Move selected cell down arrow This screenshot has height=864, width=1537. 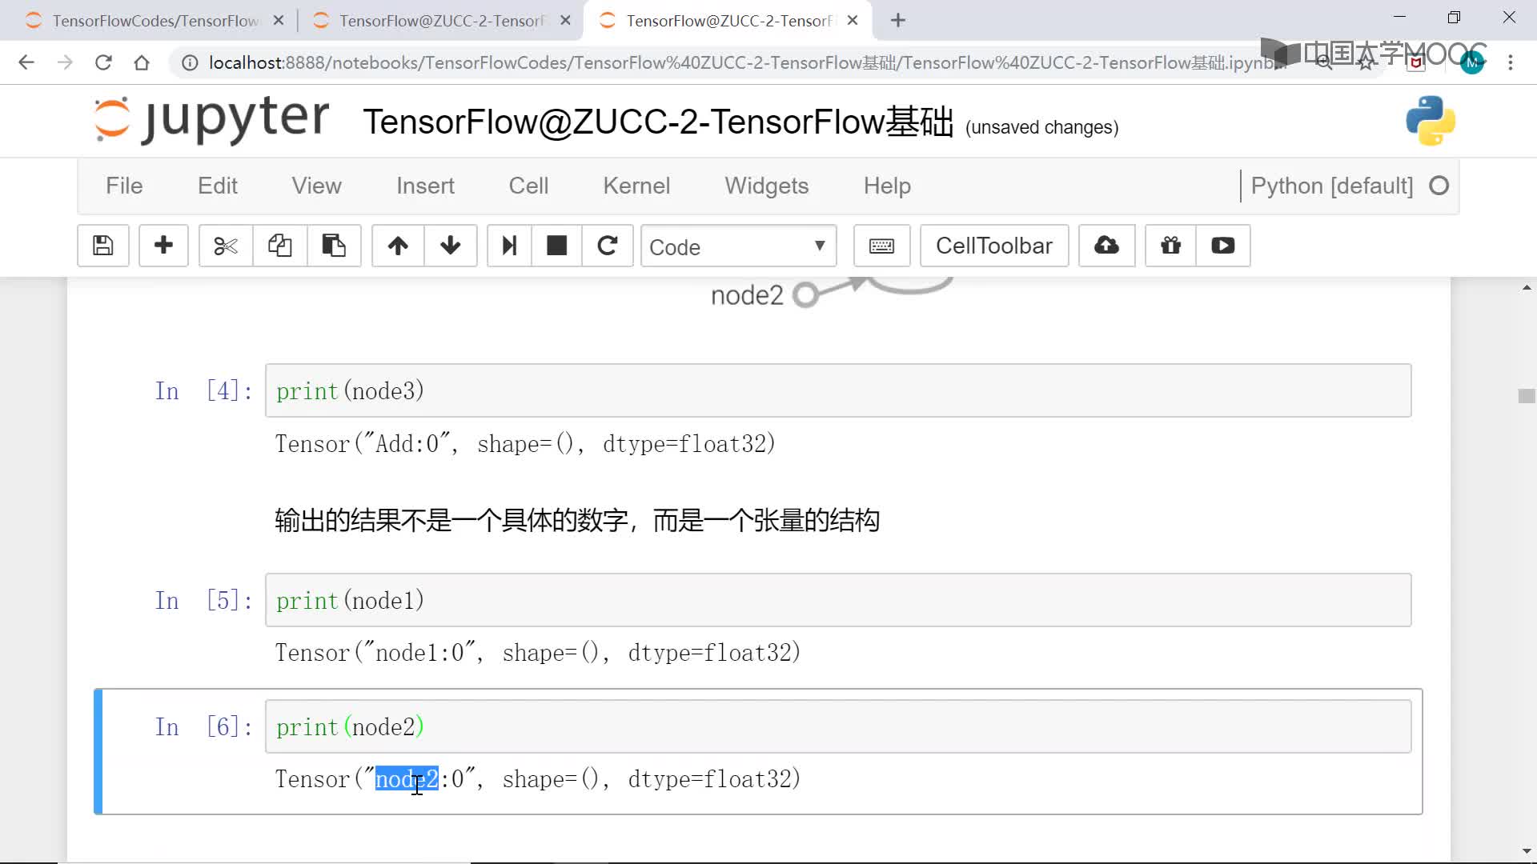pyautogui.click(x=451, y=246)
